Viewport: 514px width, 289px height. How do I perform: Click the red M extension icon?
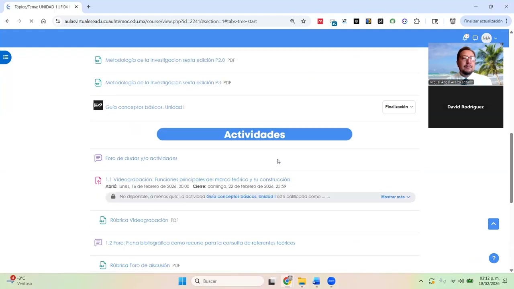tap(320, 21)
